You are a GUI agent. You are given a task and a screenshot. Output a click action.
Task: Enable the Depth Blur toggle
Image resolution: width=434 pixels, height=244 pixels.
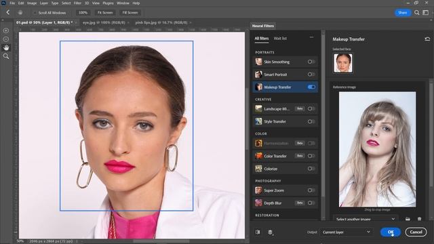(x=311, y=203)
